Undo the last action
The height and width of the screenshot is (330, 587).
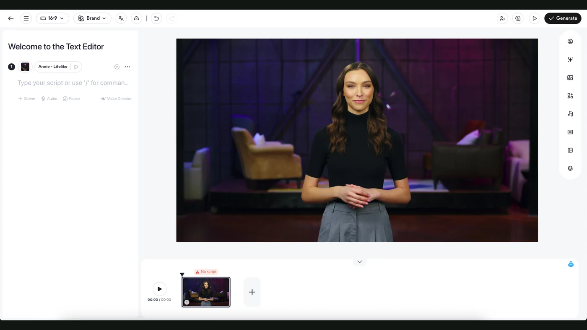[x=156, y=18]
